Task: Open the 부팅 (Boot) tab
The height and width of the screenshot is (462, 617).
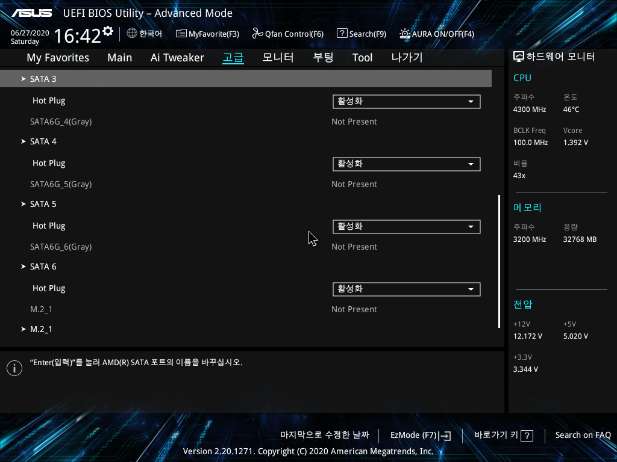Action: [x=323, y=57]
